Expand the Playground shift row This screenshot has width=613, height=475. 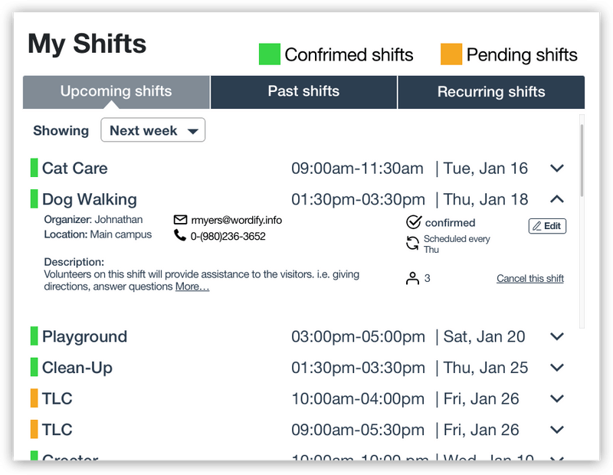point(557,336)
